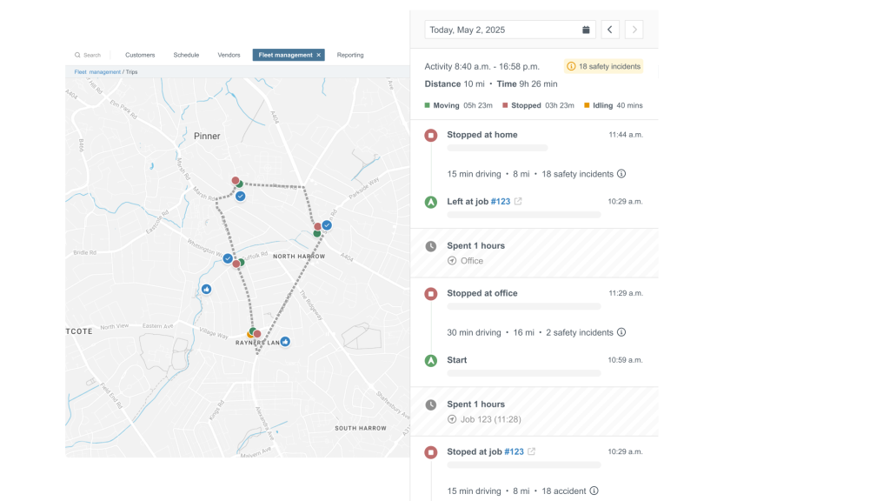This screenshot has height=501, width=890.
Task: Click the green 'Left at job' arrow icon
Action: 431,201
